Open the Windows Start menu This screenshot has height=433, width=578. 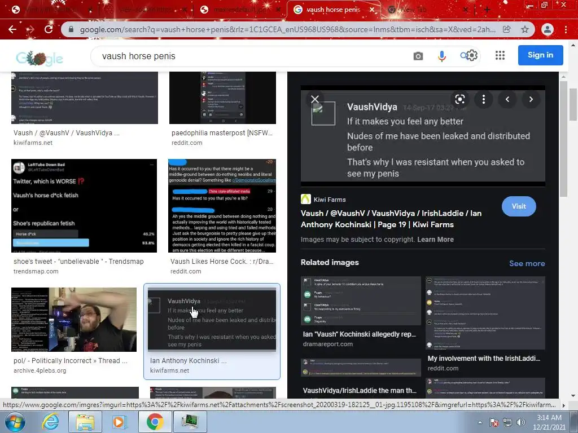click(15, 422)
